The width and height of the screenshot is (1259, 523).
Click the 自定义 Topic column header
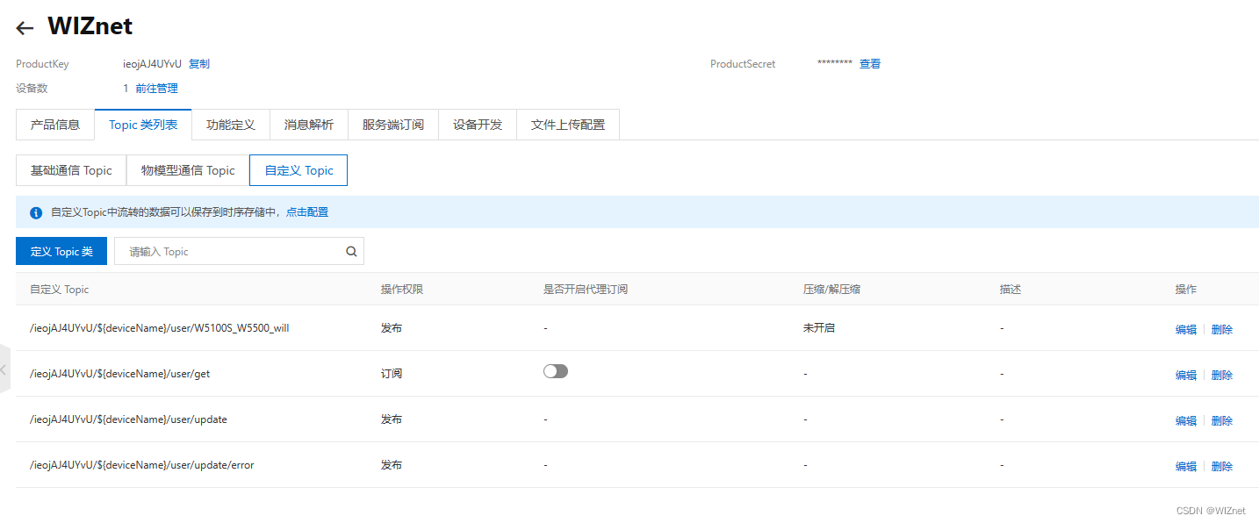60,290
